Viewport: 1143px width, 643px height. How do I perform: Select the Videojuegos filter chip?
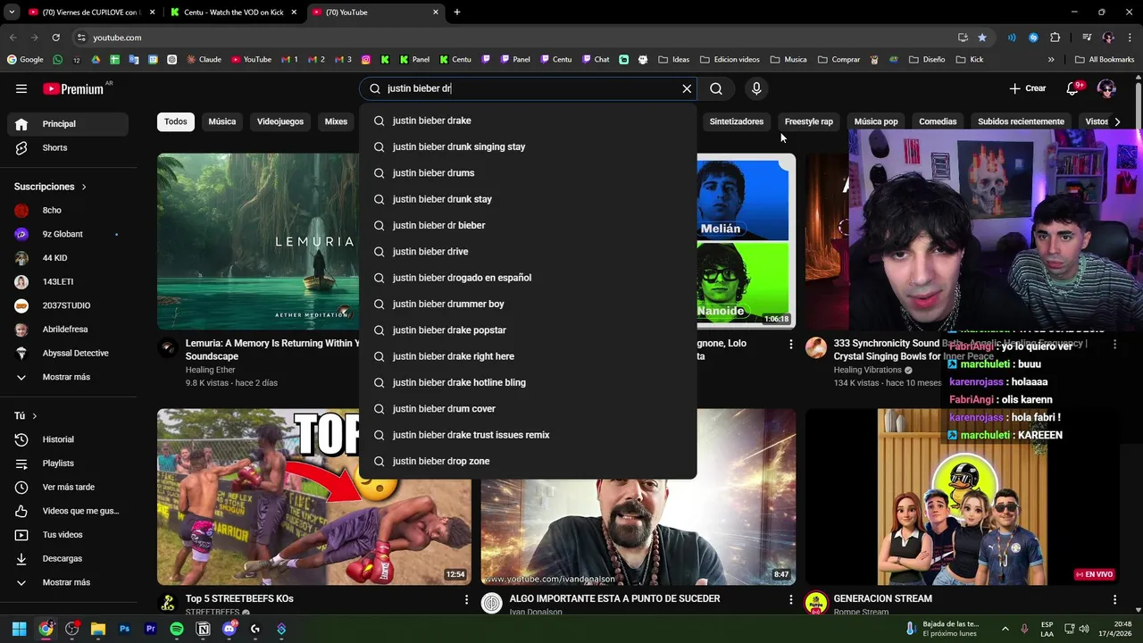pos(280,121)
